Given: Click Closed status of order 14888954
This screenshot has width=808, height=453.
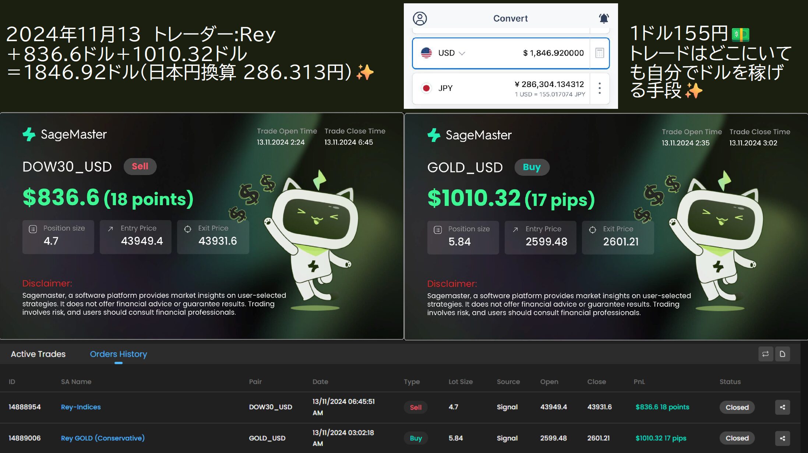Looking at the screenshot, I should tap(737, 407).
